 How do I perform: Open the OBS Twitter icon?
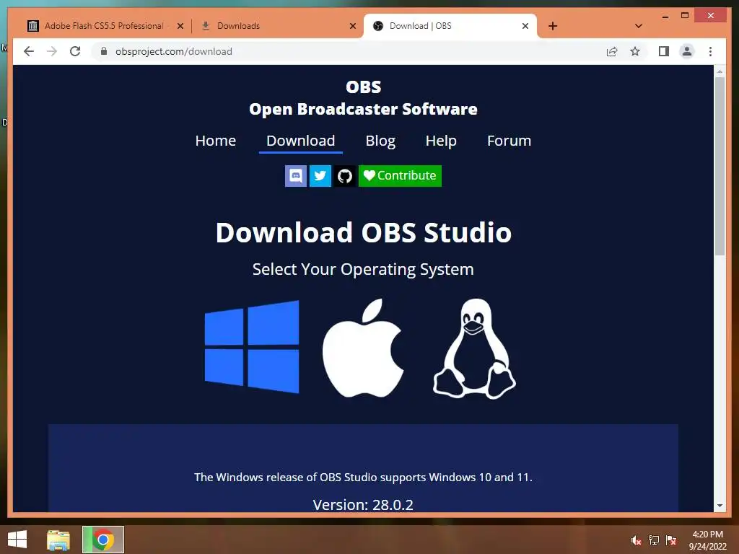(x=320, y=176)
